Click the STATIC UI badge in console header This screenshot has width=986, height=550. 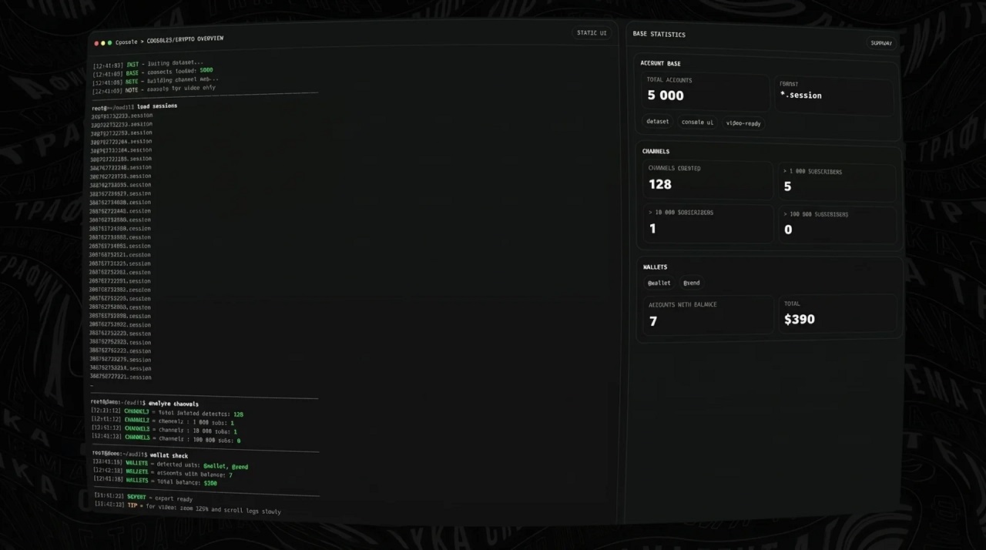(592, 33)
